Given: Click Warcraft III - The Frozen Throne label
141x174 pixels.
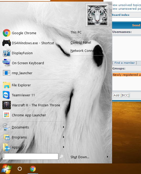Looking at the screenshot, I should coord(36,105).
